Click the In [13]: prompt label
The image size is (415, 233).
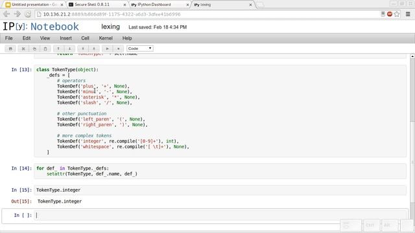(21, 70)
